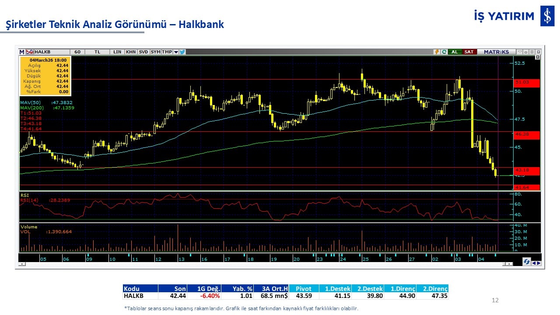
Task: Open the 60 period selector
Action: pyautogui.click(x=77, y=52)
